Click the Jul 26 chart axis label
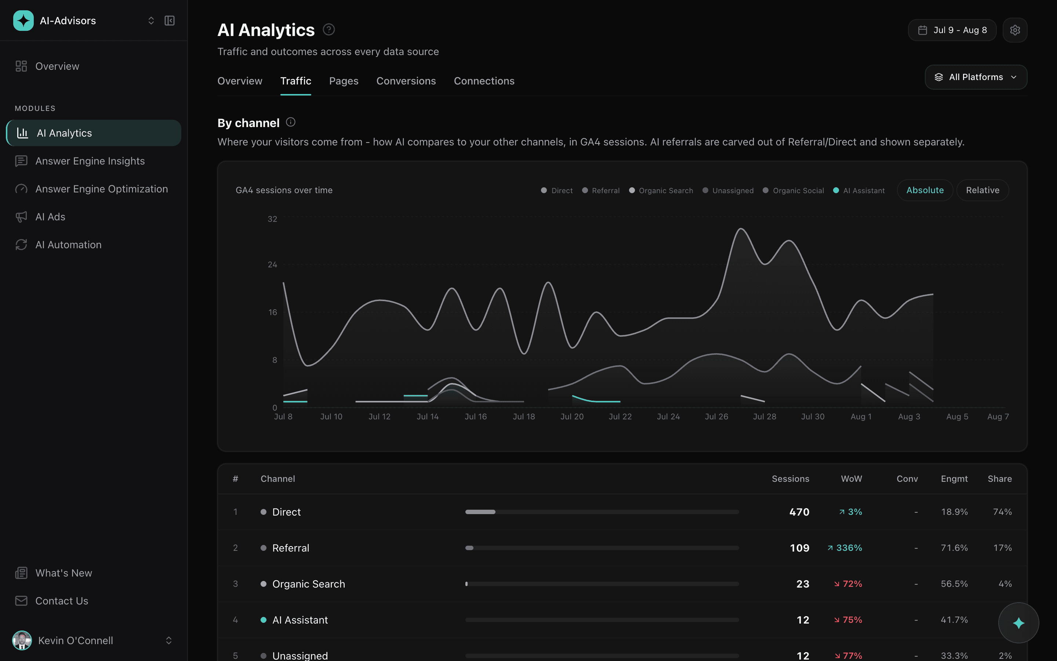The height and width of the screenshot is (661, 1057). 716,417
